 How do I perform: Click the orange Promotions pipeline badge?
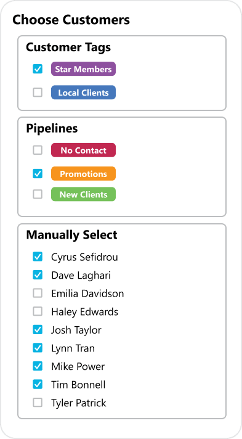(x=83, y=174)
